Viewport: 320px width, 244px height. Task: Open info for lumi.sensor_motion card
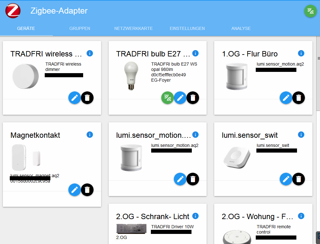tap(196, 135)
